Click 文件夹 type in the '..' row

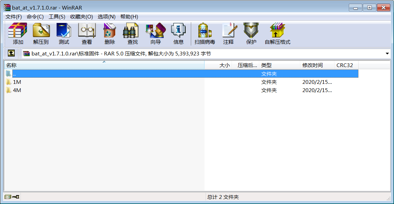269,74
